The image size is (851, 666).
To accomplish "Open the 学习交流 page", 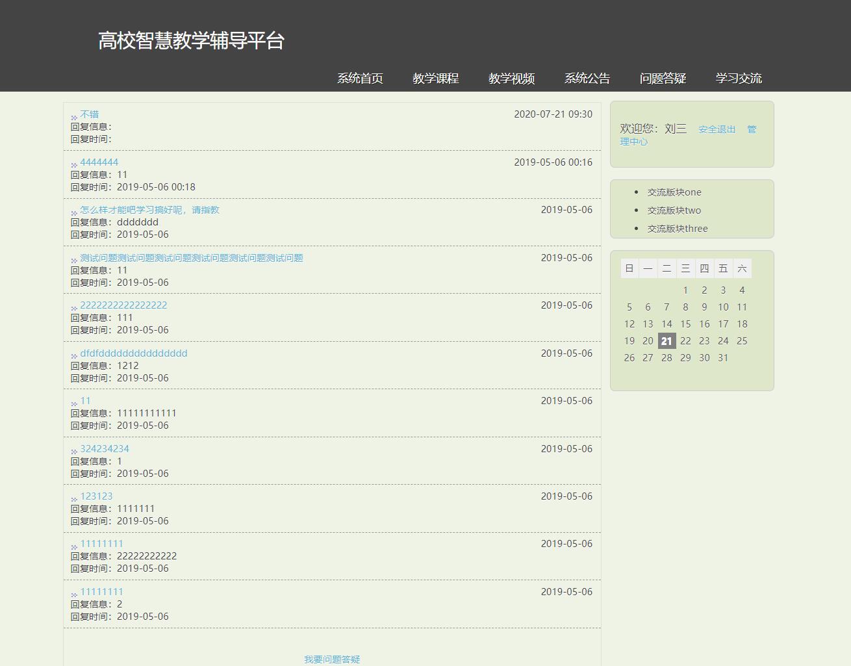I will click(738, 78).
